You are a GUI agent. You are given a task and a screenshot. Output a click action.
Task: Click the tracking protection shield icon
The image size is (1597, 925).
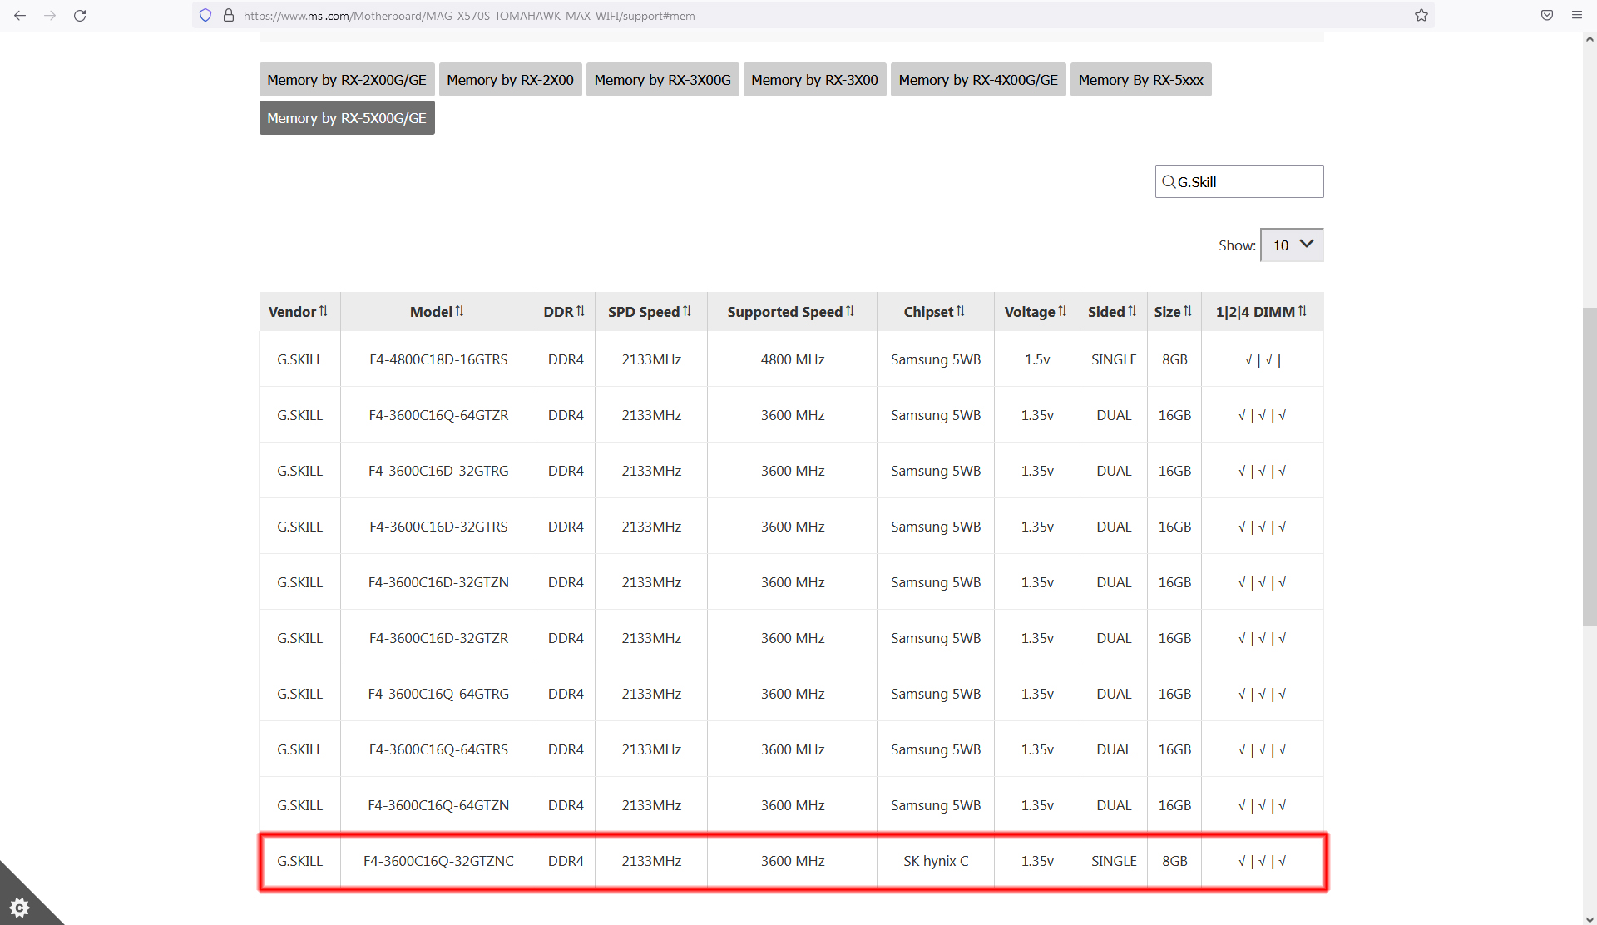pos(205,15)
